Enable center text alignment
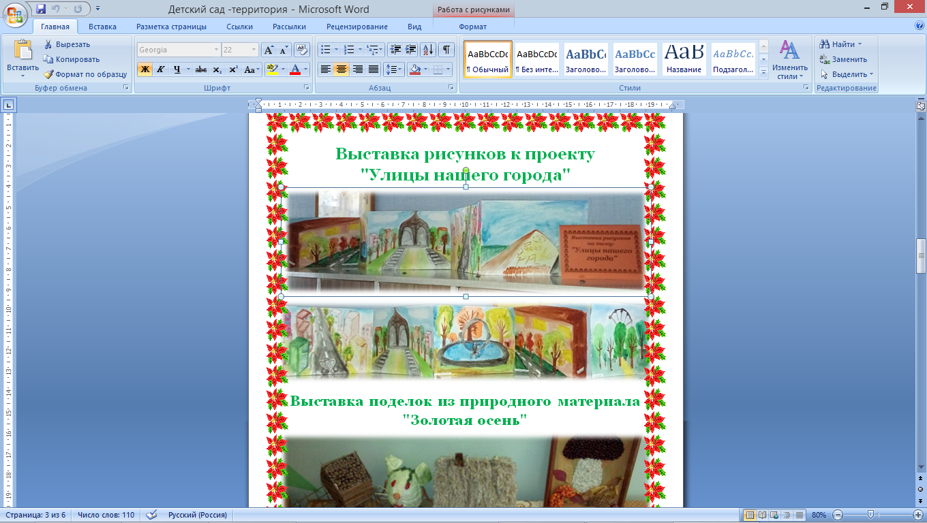The image size is (927, 523). 341,69
